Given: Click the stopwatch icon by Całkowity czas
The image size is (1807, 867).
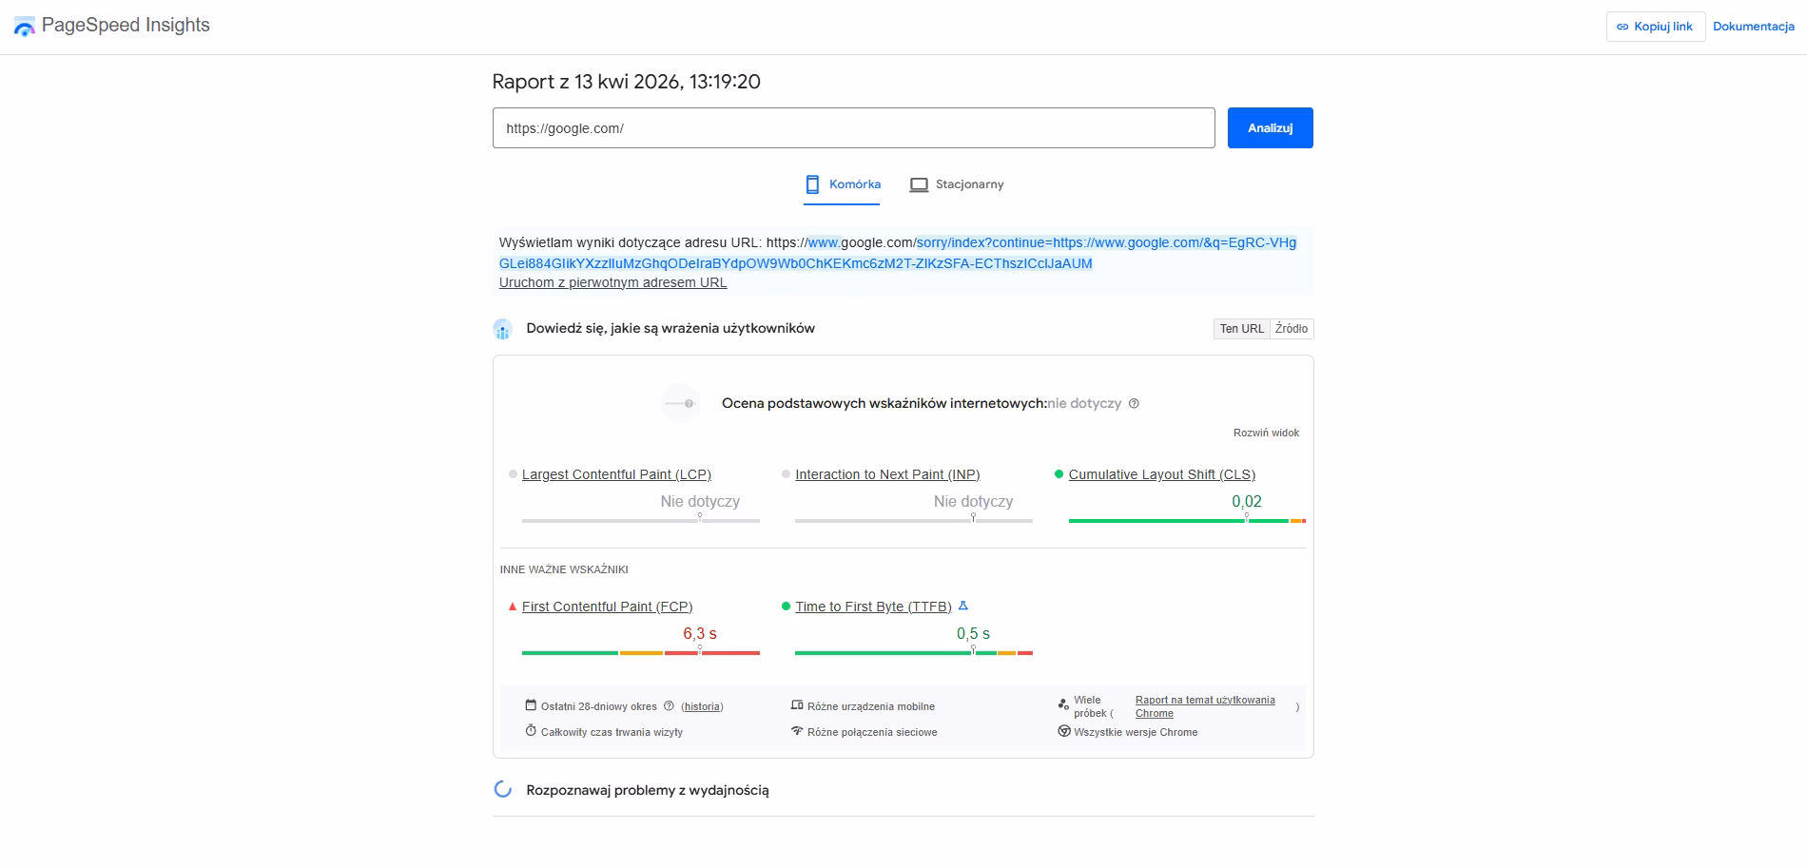Looking at the screenshot, I should (x=531, y=731).
